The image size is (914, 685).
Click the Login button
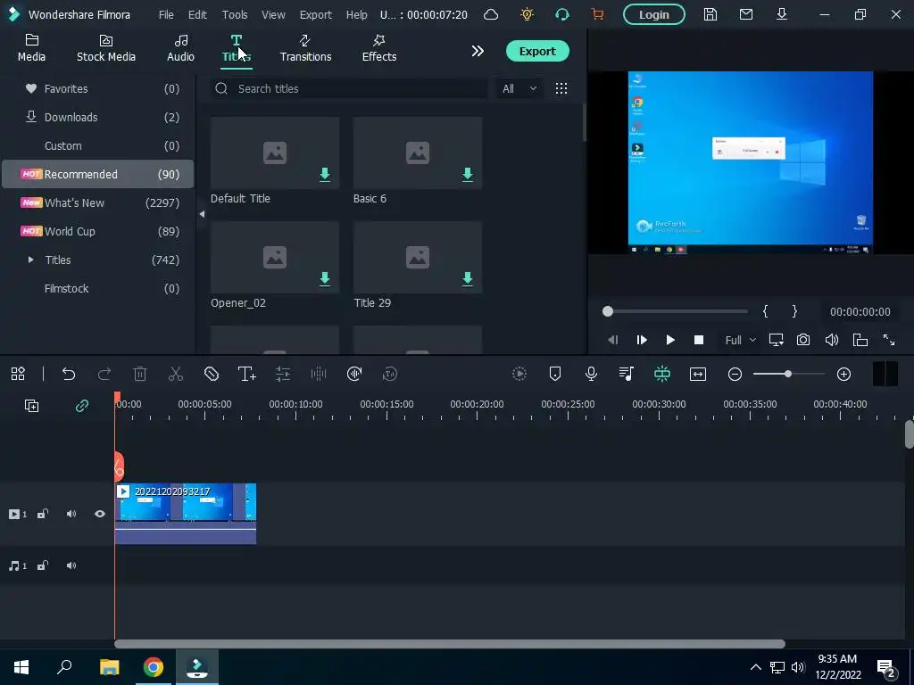(x=654, y=14)
